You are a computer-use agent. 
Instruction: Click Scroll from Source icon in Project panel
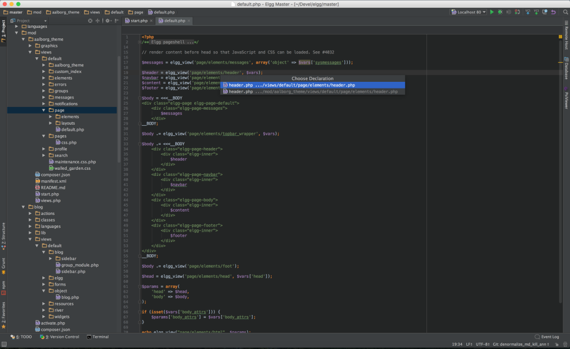pos(90,21)
